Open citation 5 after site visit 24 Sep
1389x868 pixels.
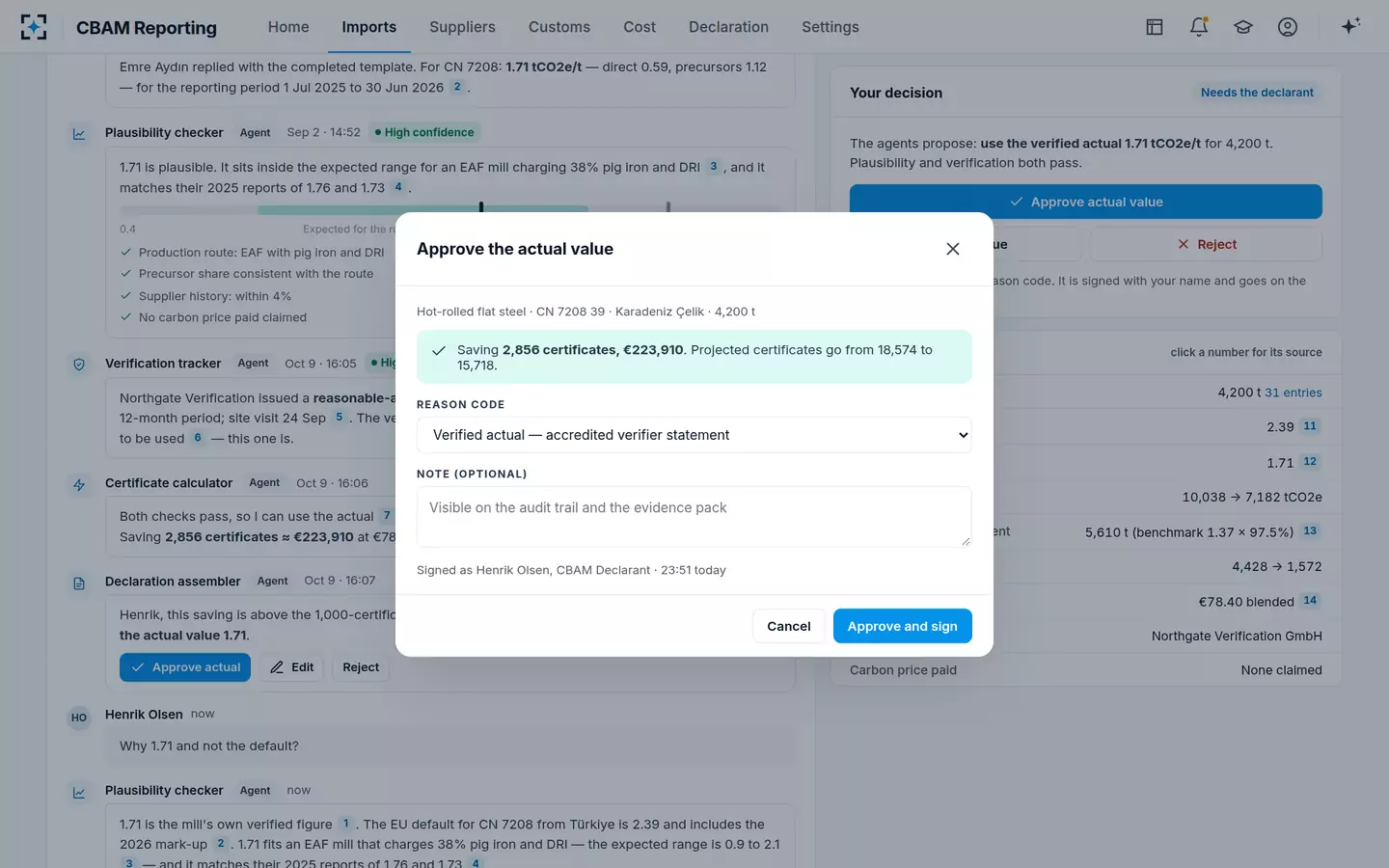pos(339,418)
